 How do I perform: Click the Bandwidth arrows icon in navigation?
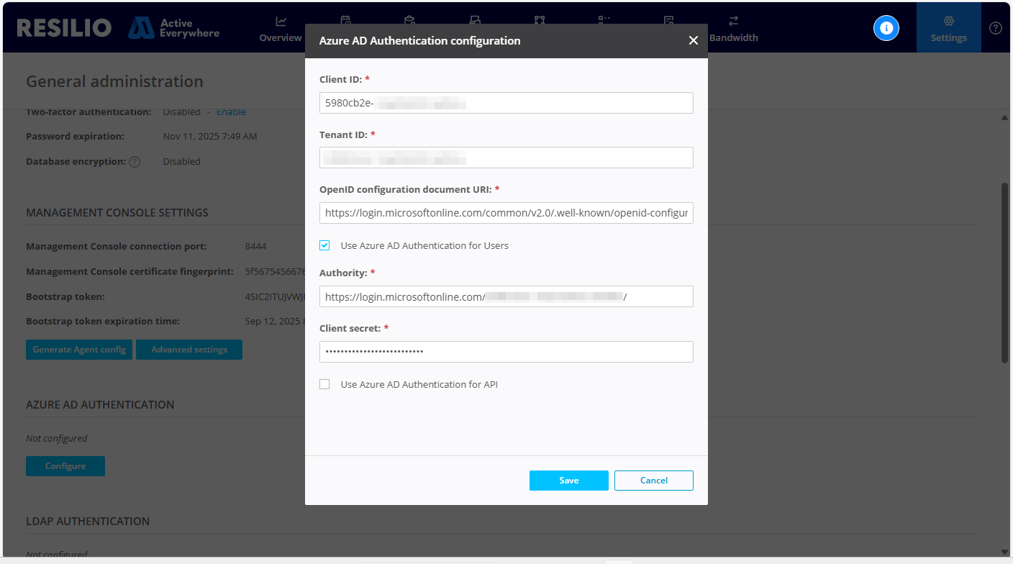coord(733,22)
